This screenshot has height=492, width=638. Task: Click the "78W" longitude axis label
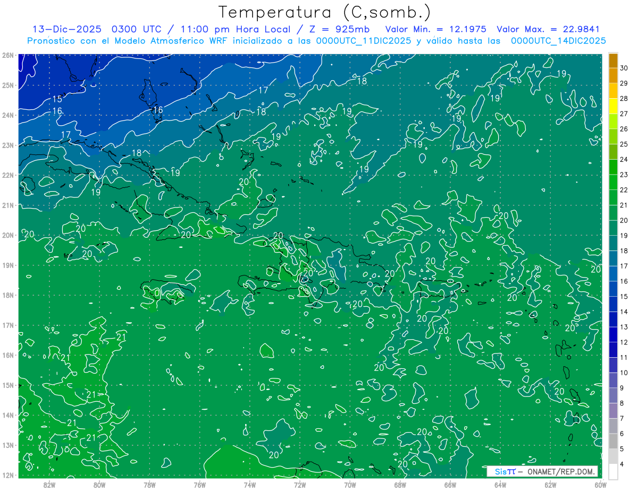point(149,484)
